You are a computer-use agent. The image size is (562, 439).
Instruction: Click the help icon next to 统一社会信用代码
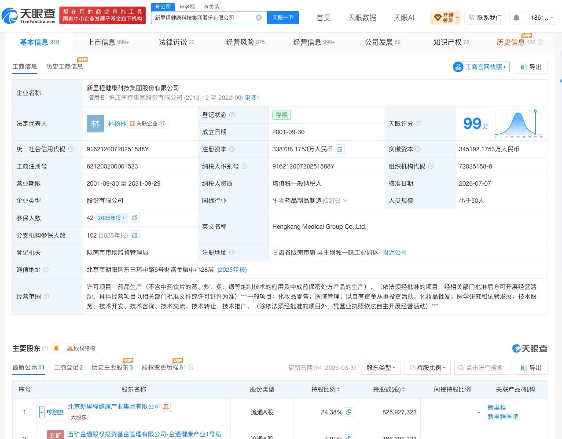click(71, 149)
